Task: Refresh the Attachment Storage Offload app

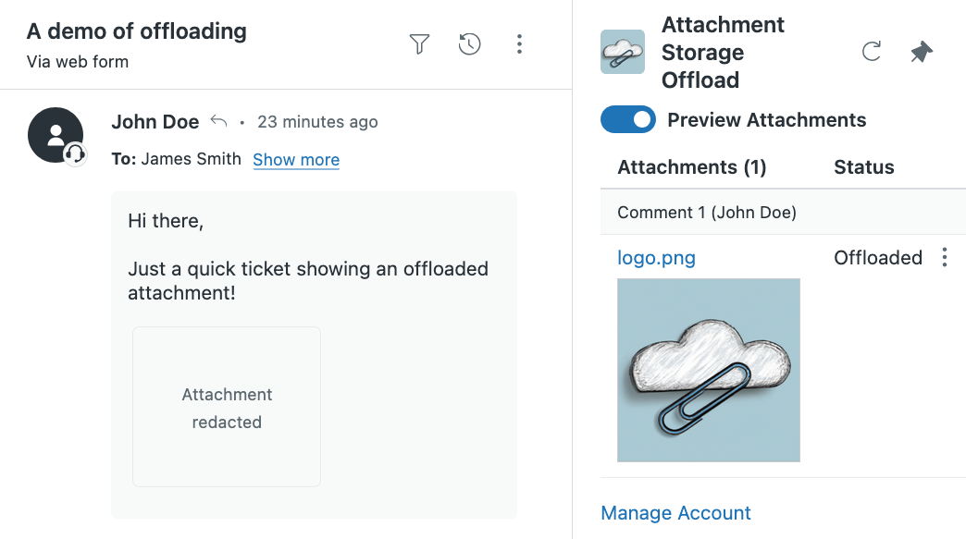Action: 871,52
